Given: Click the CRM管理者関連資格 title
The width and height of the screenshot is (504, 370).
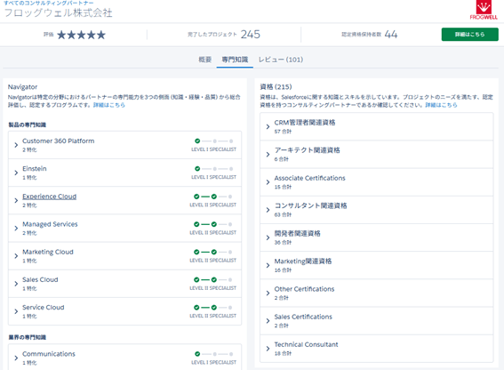Looking at the screenshot, I should click(x=305, y=123).
